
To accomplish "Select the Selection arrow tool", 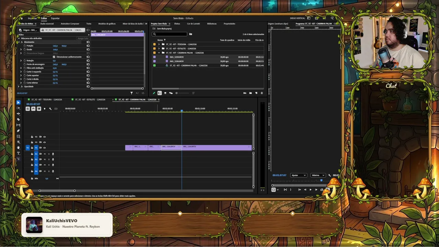I will point(19,103).
